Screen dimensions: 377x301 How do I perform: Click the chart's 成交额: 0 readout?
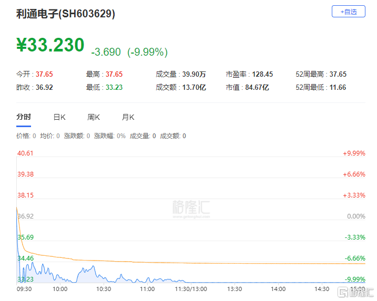(x=173, y=136)
